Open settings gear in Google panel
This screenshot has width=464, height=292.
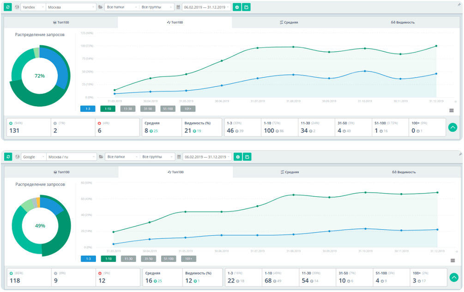click(x=238, y=157)
